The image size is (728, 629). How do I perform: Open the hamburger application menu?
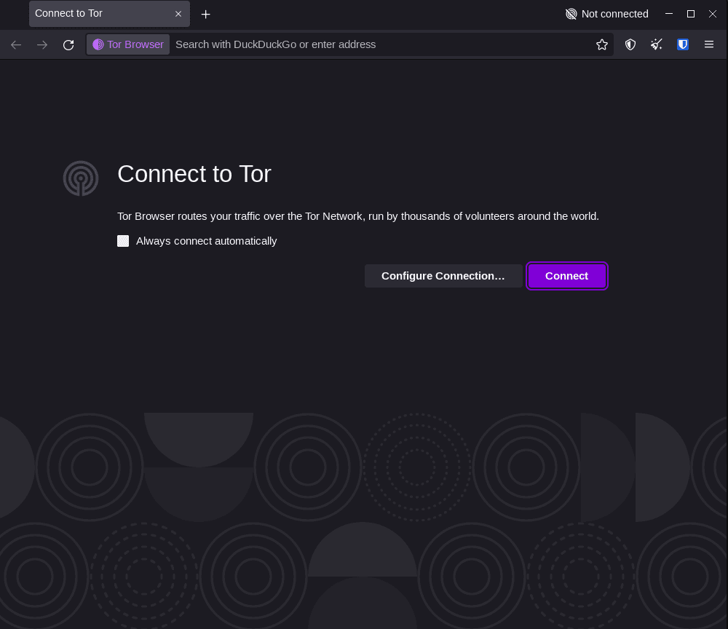coord(709,44)
